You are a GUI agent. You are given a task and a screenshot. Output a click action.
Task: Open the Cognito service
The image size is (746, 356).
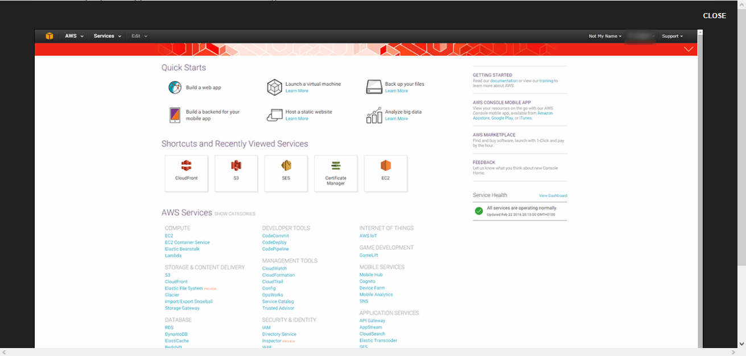(367, 282)
